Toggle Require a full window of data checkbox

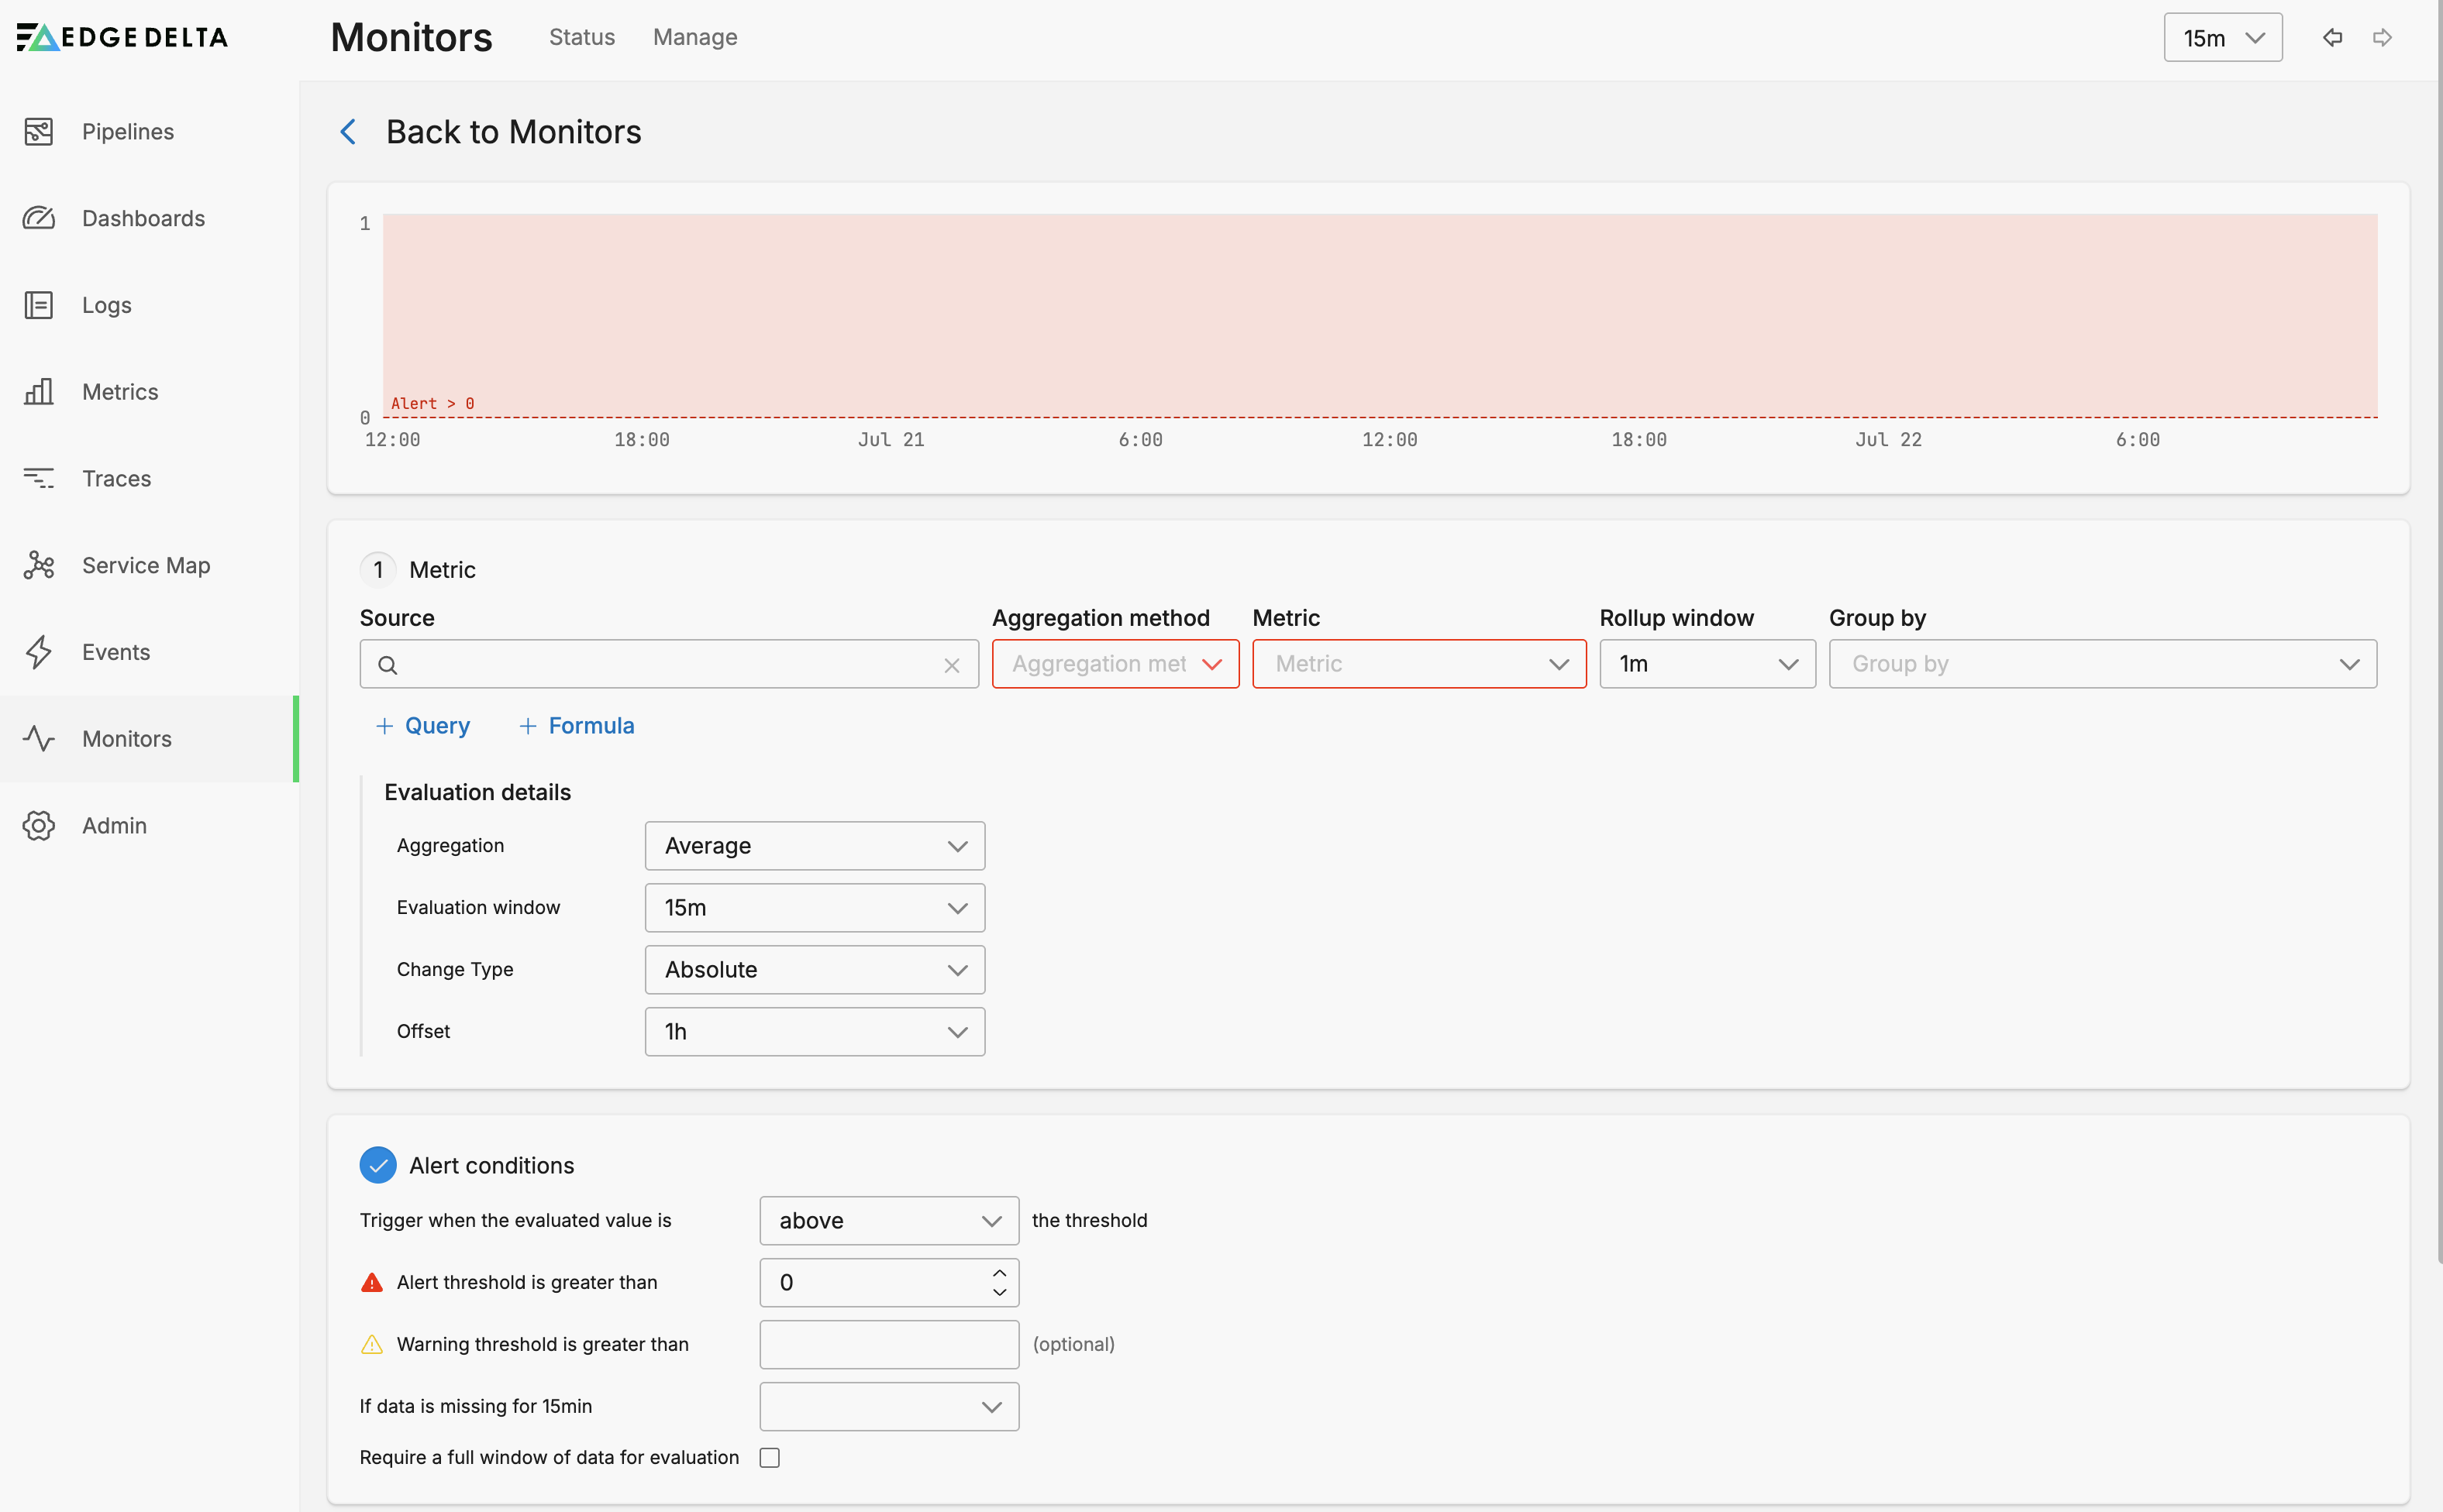tap(770, 1457)
